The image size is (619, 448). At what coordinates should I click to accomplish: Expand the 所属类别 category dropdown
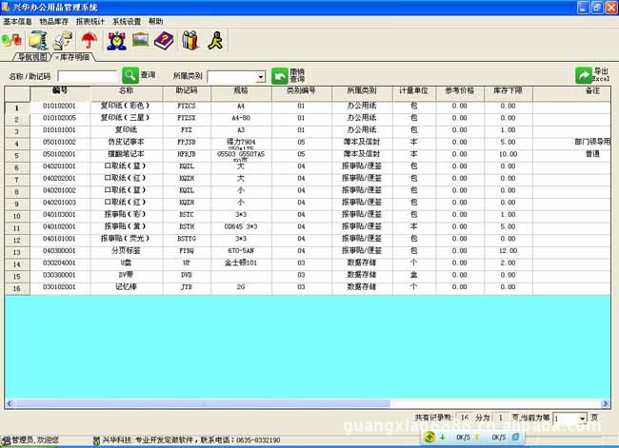point(260,77)
